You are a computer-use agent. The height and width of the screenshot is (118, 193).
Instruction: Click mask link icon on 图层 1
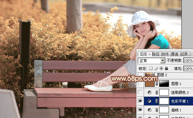(x=157, y=84)
